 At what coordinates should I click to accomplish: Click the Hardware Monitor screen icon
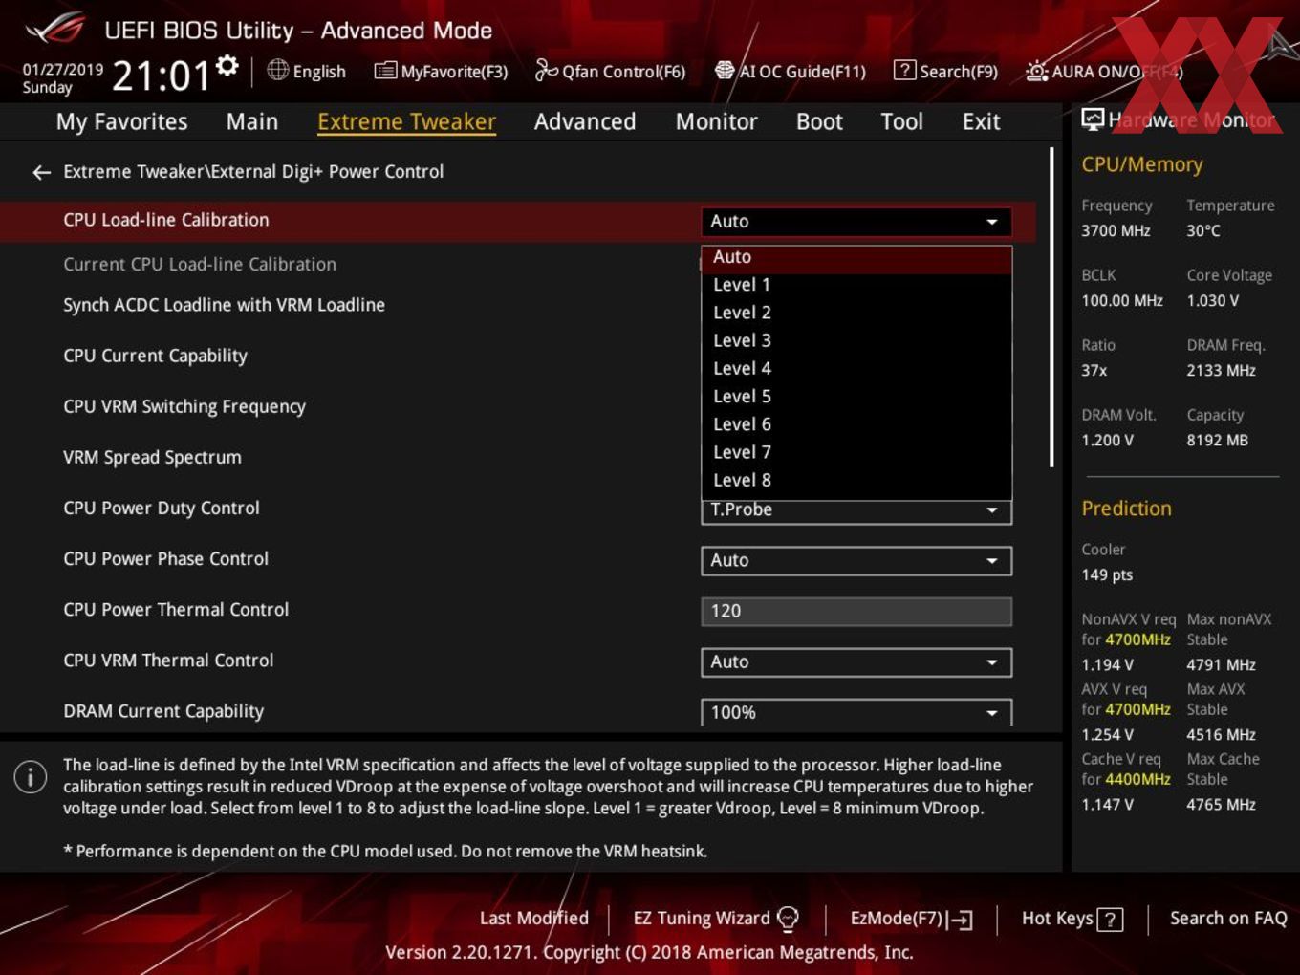coord(1093,119)
